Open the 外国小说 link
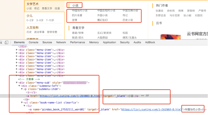Image resolution: width=208 pixels, height=115 pixels. click(102, 15)
